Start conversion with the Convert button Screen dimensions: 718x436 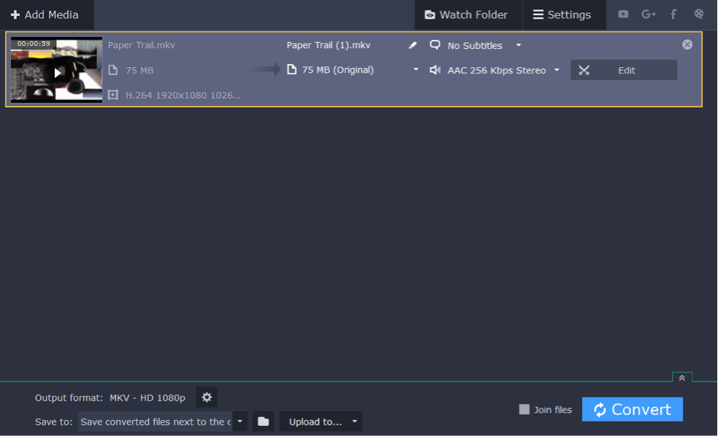pyautogui.click(x=632, y=409)
